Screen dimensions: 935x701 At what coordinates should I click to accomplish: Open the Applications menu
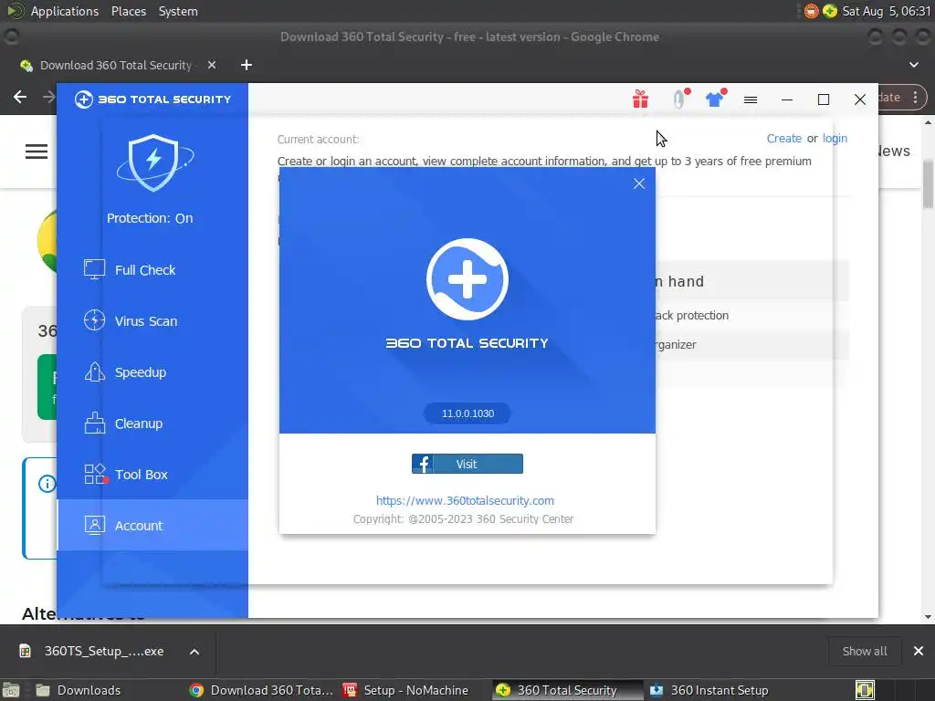[x=65, y=11]
